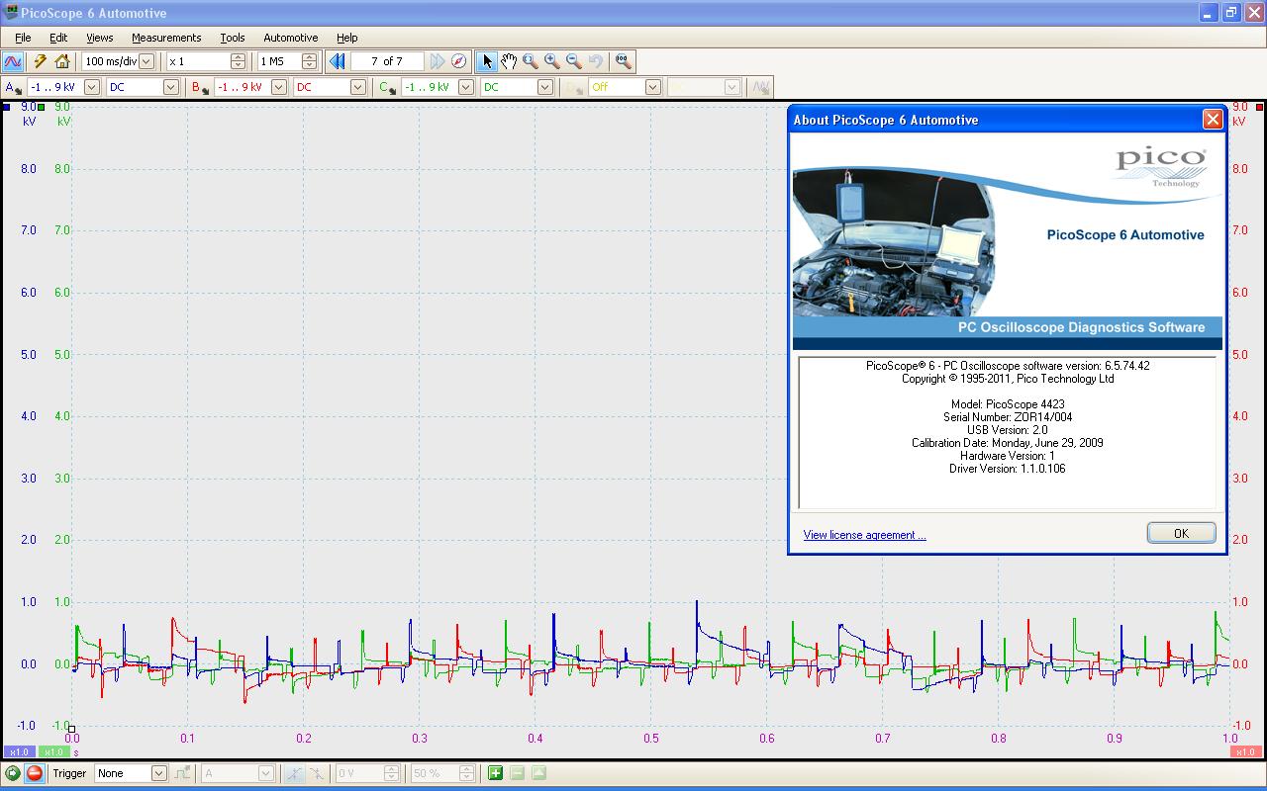1267x791 pixels.
Task: Open the Views menu
Action: point(100,38)
